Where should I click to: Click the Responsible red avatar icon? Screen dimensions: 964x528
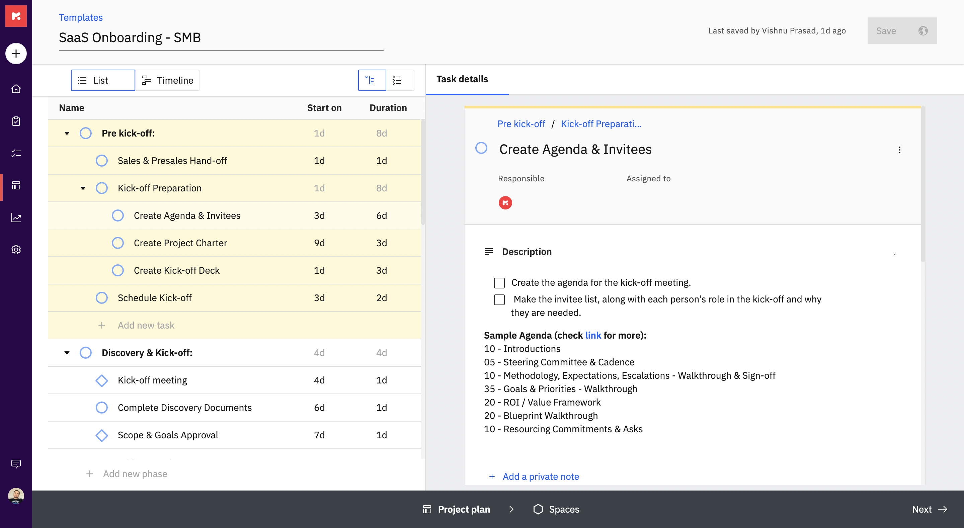tap(505, 203)
